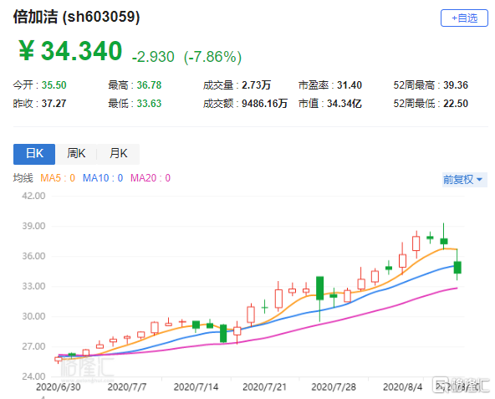Click the 2020/6/30 date axis label
495x399 pixels.
tap(58, 387)
